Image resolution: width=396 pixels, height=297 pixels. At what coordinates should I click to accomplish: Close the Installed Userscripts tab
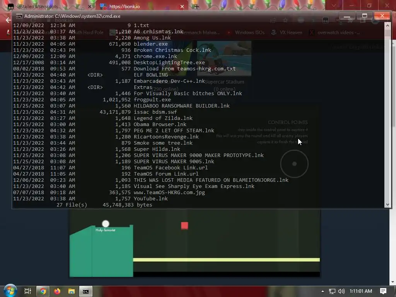pyautogui.click(x=90, y=7)
